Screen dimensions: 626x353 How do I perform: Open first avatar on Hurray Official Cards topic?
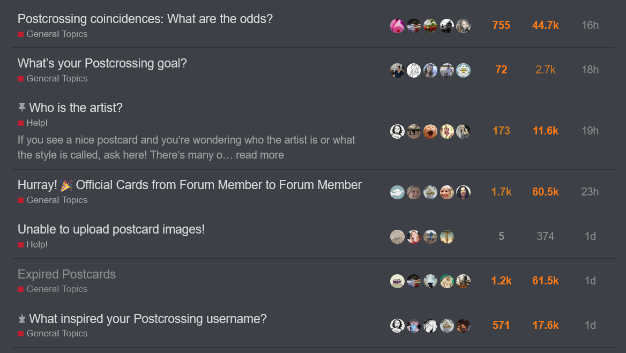click(397, 192)
